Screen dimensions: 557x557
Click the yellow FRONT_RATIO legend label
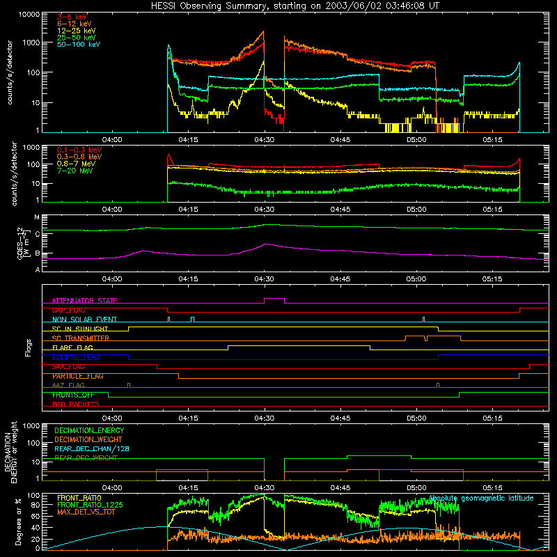pos(79,498)
